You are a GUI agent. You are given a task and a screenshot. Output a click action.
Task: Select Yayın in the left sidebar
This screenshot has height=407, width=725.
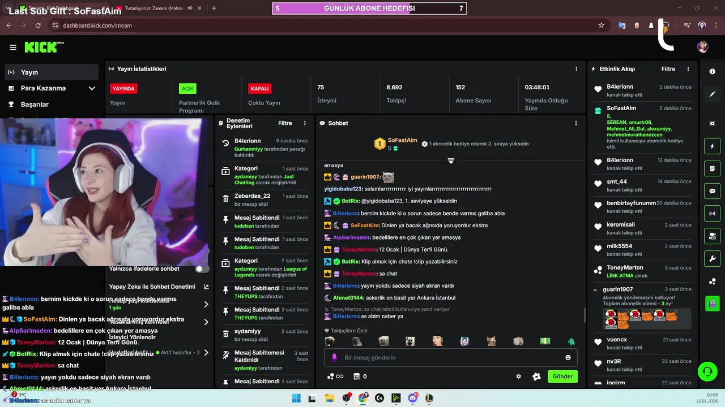tap(52, 72)
